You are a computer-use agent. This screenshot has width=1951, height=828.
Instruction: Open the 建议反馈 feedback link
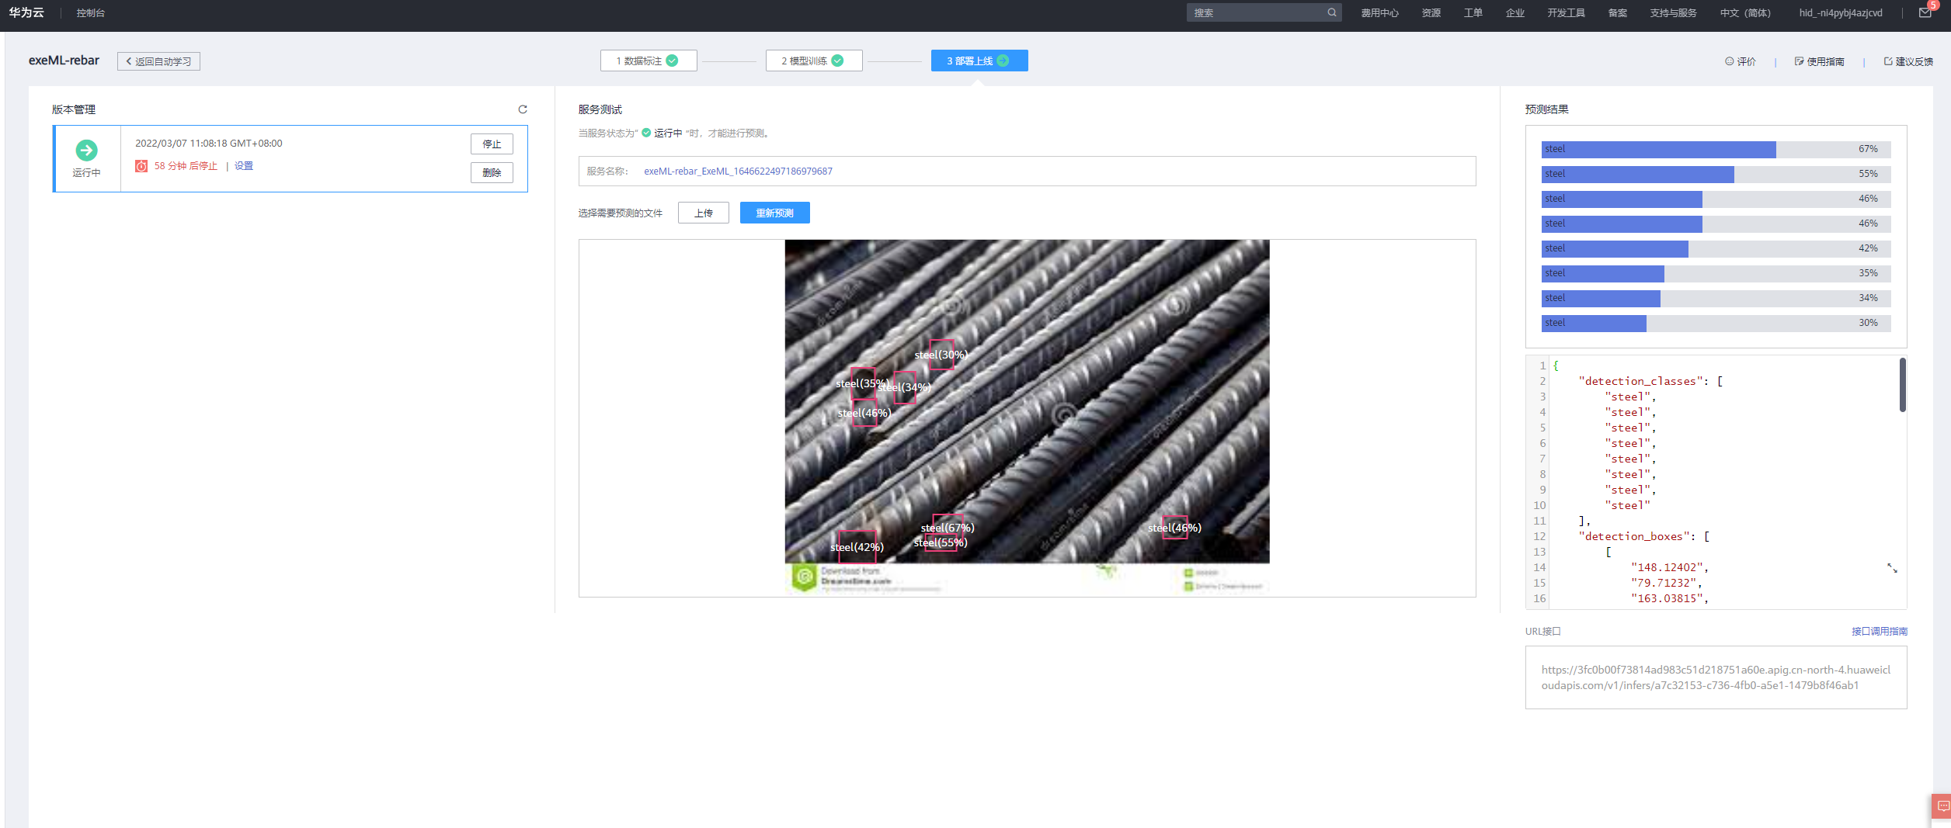pyautogui.click(x=1908, y=61)
